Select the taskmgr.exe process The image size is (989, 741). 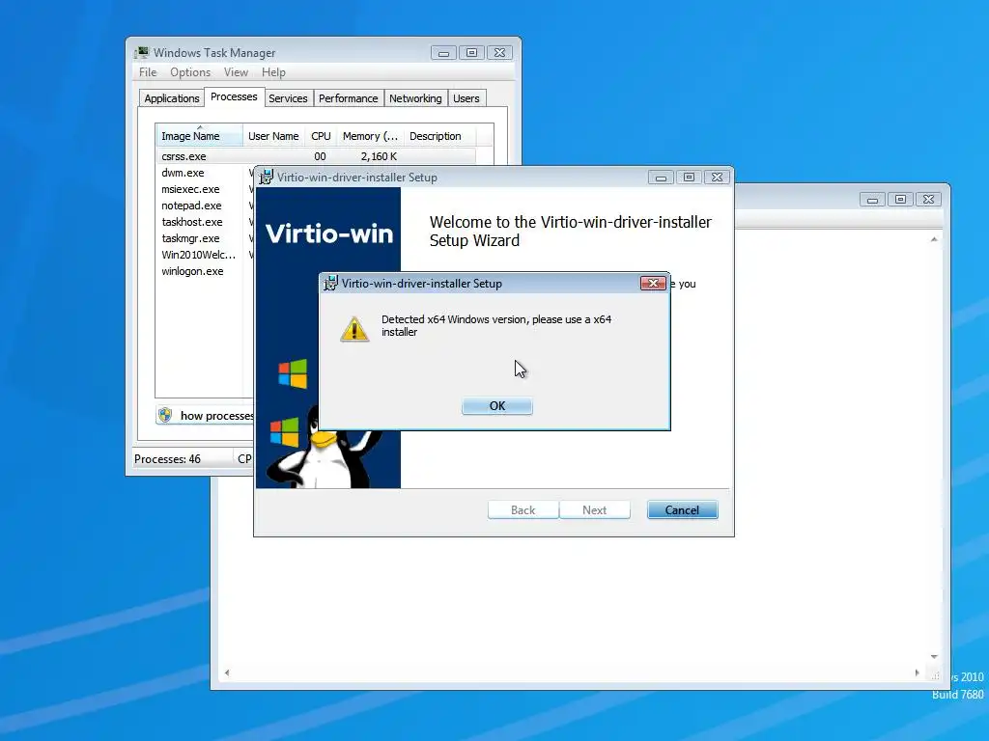coord(190,238)
